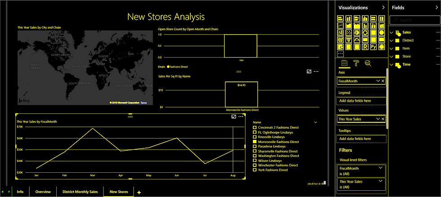The width and height of the screenshot is (441, 197).
Task: Select the Clustered column chart visualization
Action: point(365,18)
